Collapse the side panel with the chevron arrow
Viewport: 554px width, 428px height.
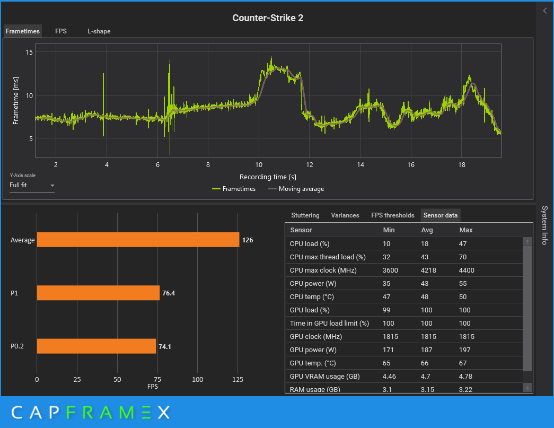[545, 11]
